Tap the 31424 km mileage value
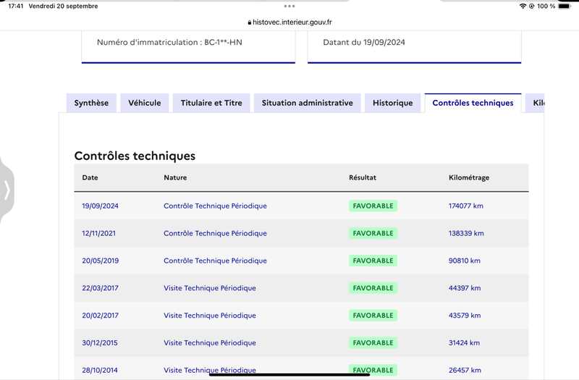 coord(464,342)
